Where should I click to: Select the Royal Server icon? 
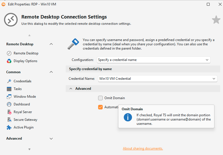pyautogui.click(x=9, y=112)
